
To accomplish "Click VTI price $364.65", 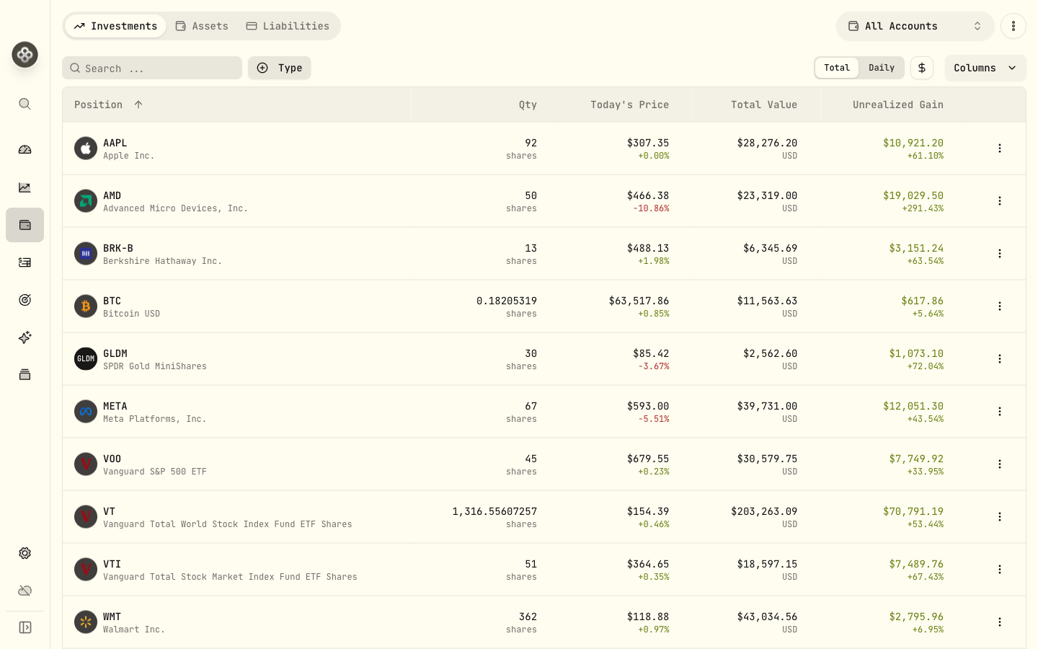I will coord(648,564).
